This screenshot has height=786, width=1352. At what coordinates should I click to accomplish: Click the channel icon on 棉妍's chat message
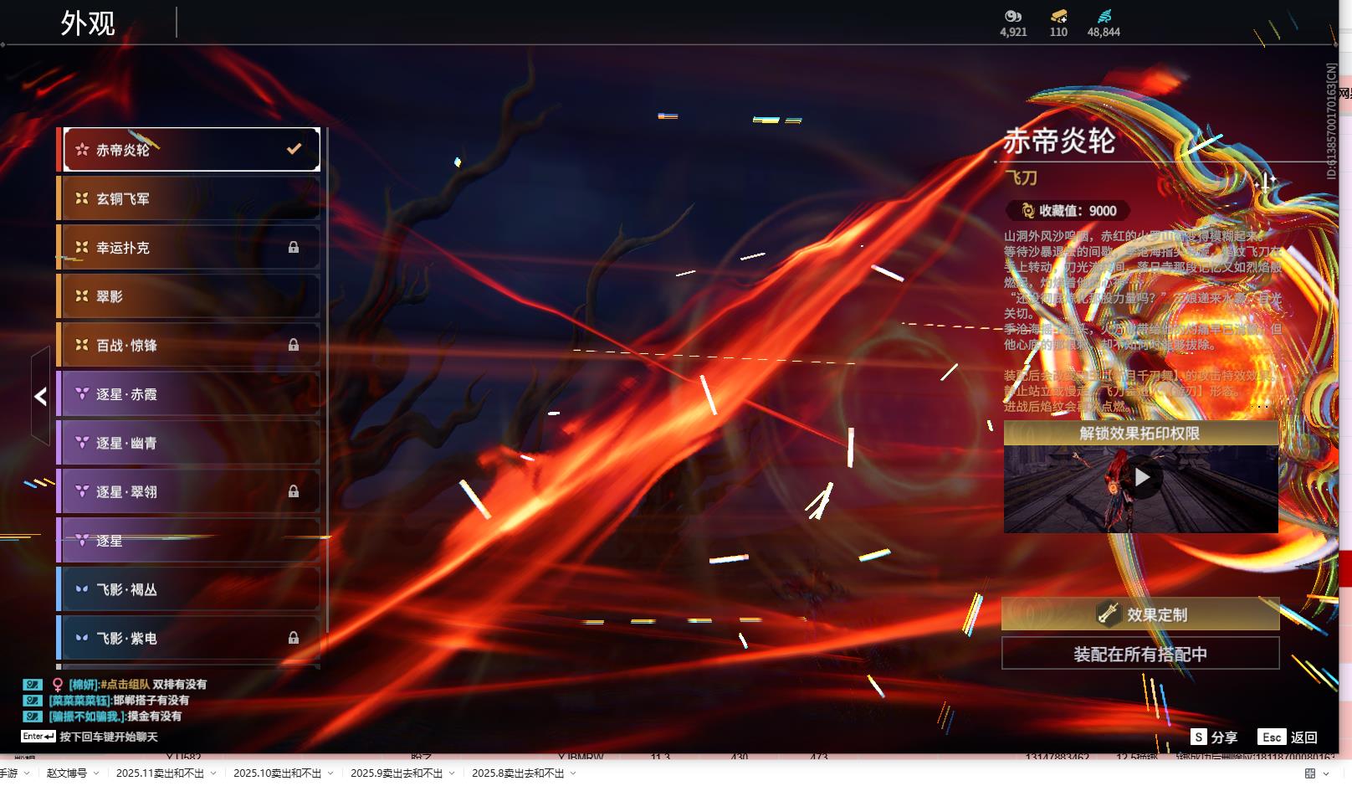(x=33, y=684)
